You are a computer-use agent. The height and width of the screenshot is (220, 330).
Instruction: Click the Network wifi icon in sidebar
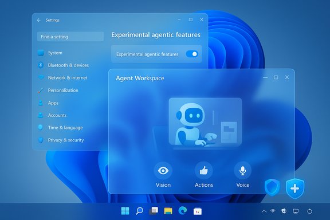pyautogui.click(x=41, y=77)
